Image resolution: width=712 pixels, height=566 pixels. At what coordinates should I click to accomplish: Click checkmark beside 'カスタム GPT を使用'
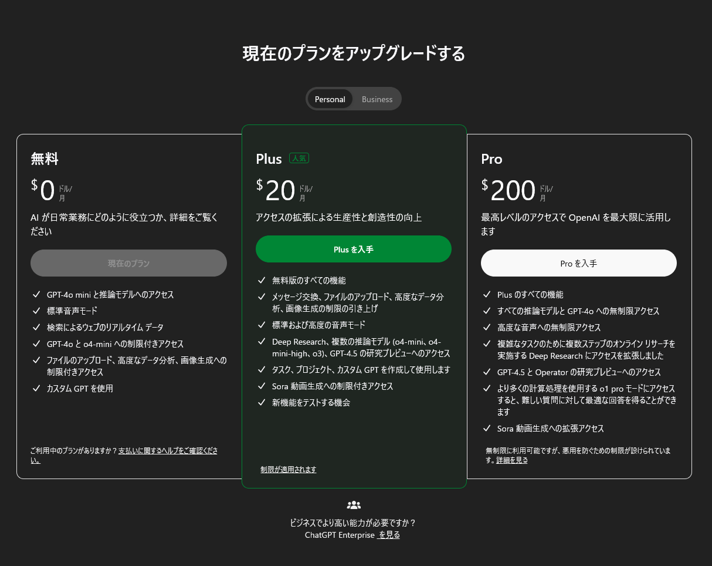[x=36, y=389]
